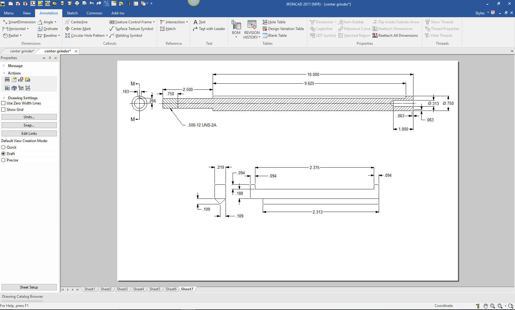Screen dimensions: 515x310
Task: Insert a Blank Table
Action: [274, 36]
